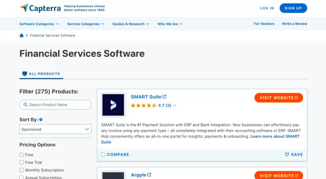Click the SMART Suite external link icon
The image size is (326, 179).
(x=165, y=97)
